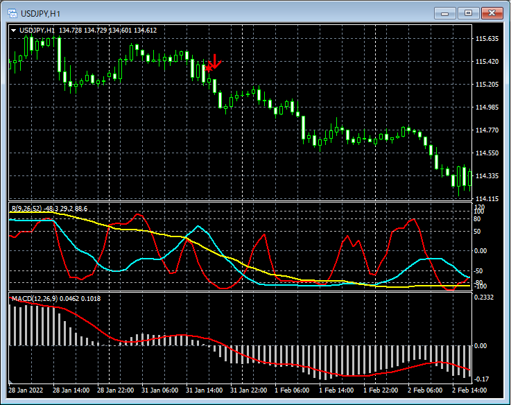Click the 115.635 price scale label
The width and height of the screenshot is (511, 405).
(489, 39)
